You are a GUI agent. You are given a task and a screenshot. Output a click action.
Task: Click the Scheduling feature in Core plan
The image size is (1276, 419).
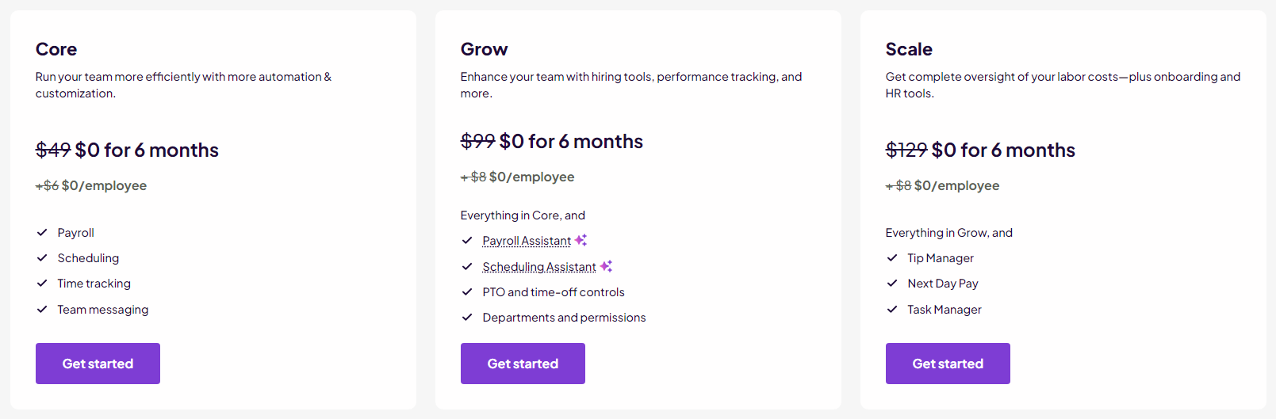pos(88,258)
